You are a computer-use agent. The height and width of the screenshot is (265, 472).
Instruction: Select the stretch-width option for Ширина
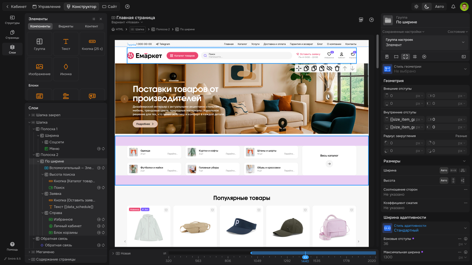point(453,170)
